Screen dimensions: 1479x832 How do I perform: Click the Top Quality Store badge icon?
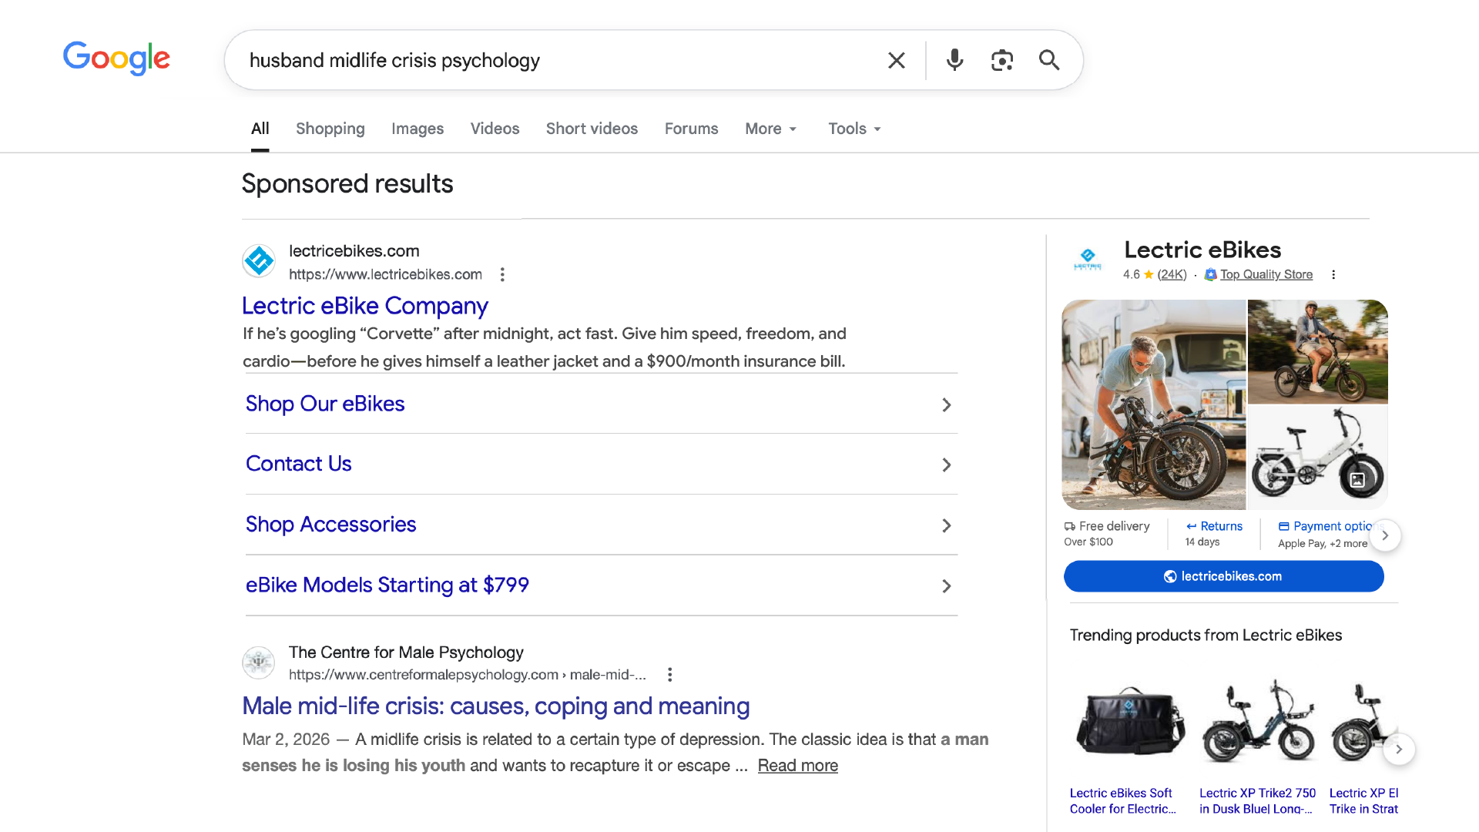pyautogui.click(x=1209, y=274)
